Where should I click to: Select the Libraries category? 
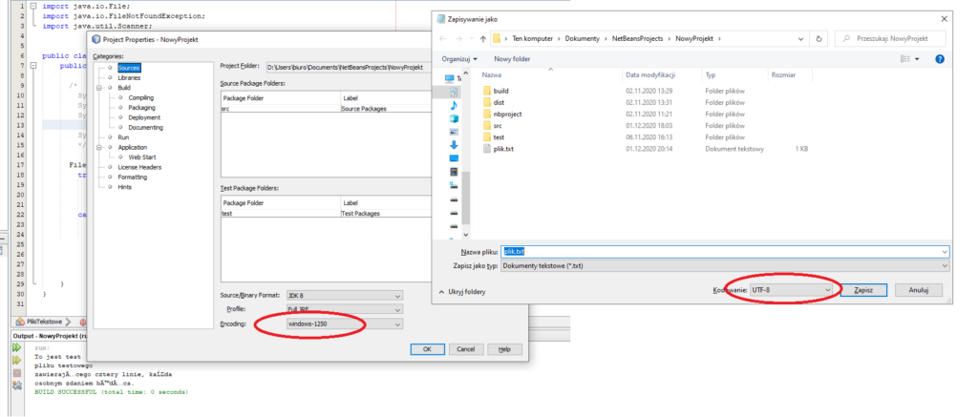point(129,77)
